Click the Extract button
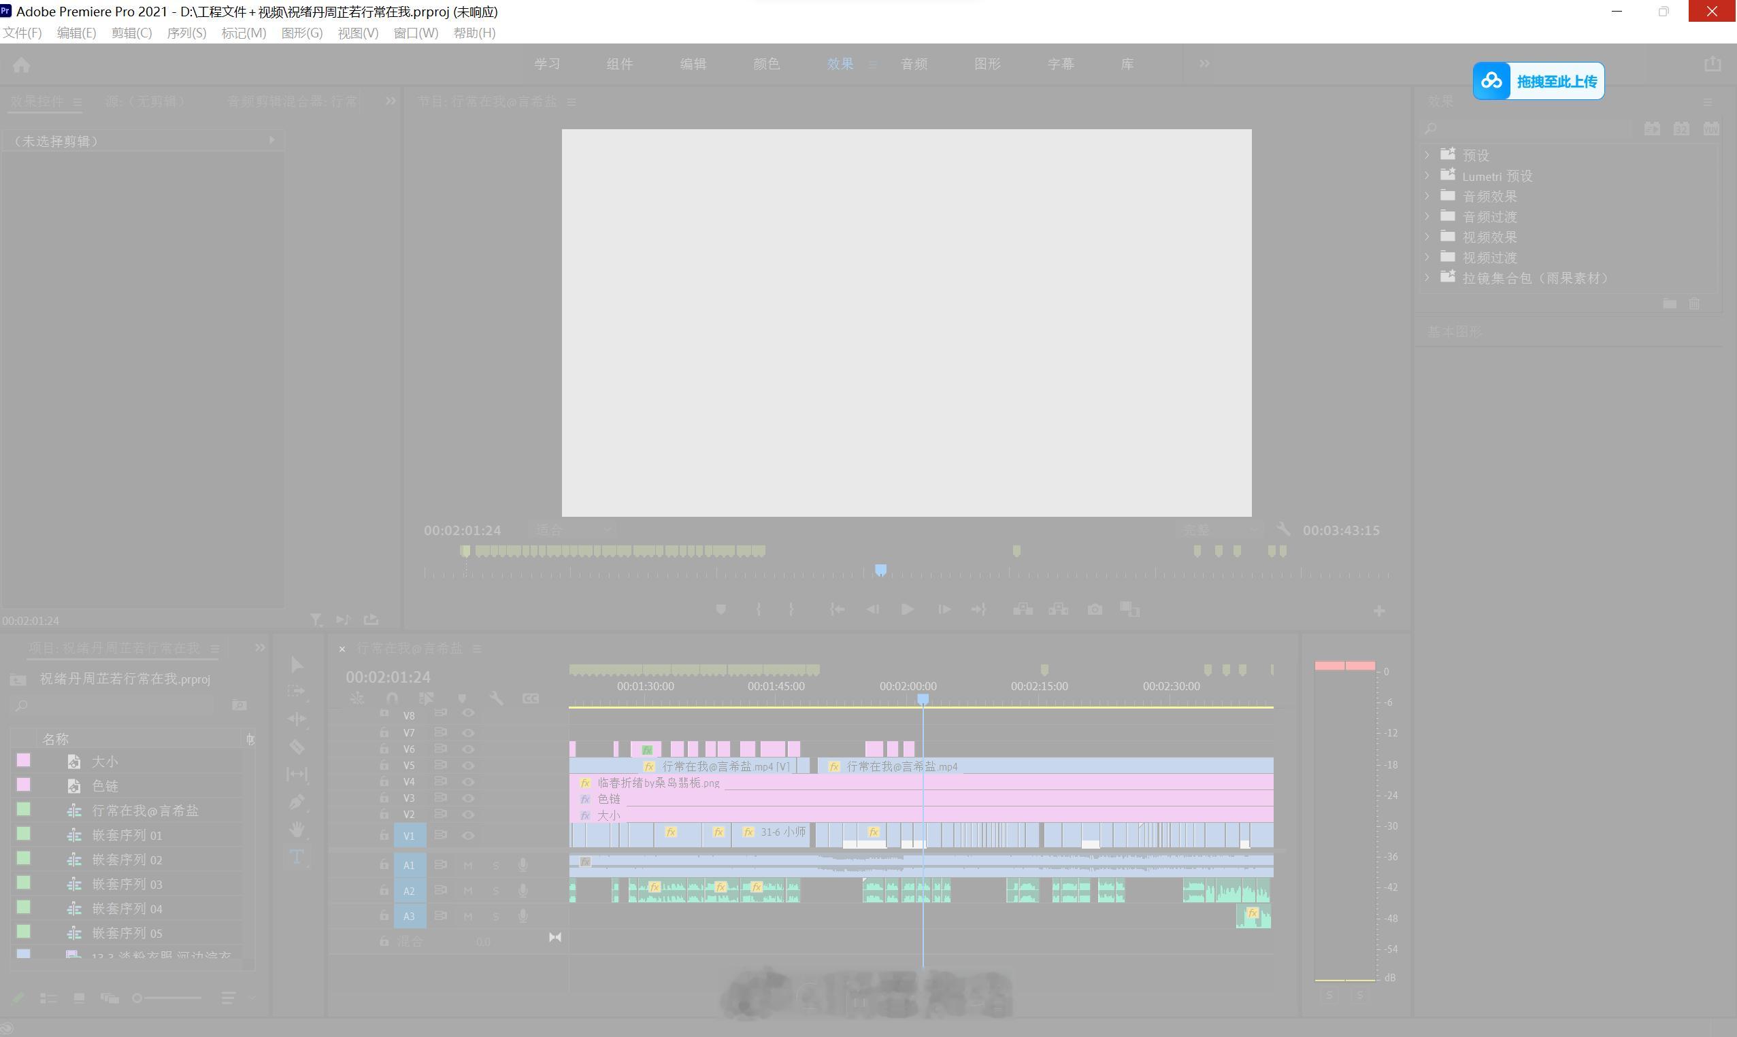The image size is (1737, 1037). pos(1058,609)
